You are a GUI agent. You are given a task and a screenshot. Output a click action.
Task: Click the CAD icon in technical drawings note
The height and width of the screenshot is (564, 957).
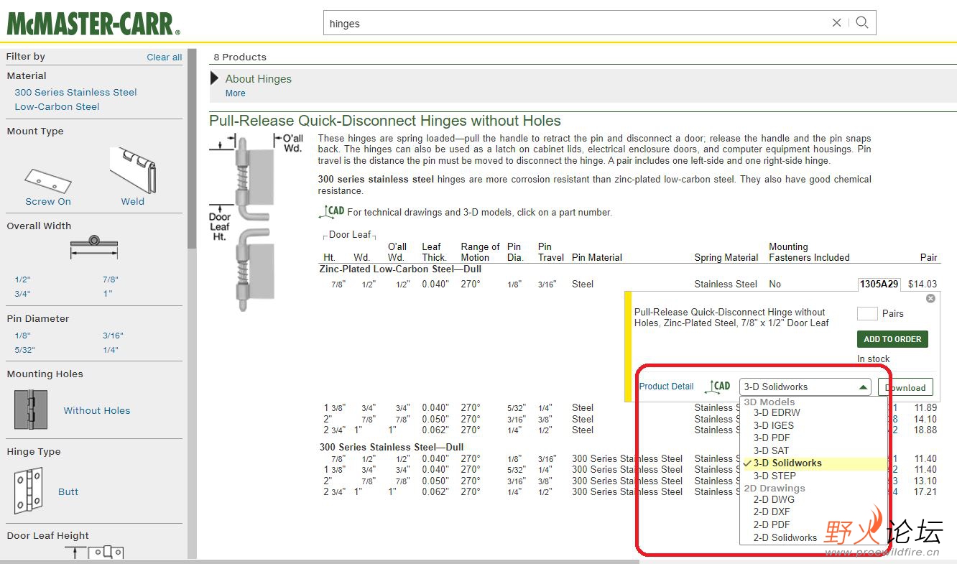(332, 211)
